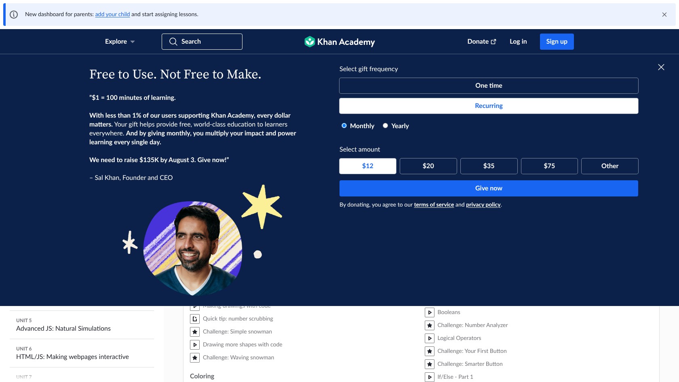Click the star icon beside Challenge: Smarter Button

(430, 364)
